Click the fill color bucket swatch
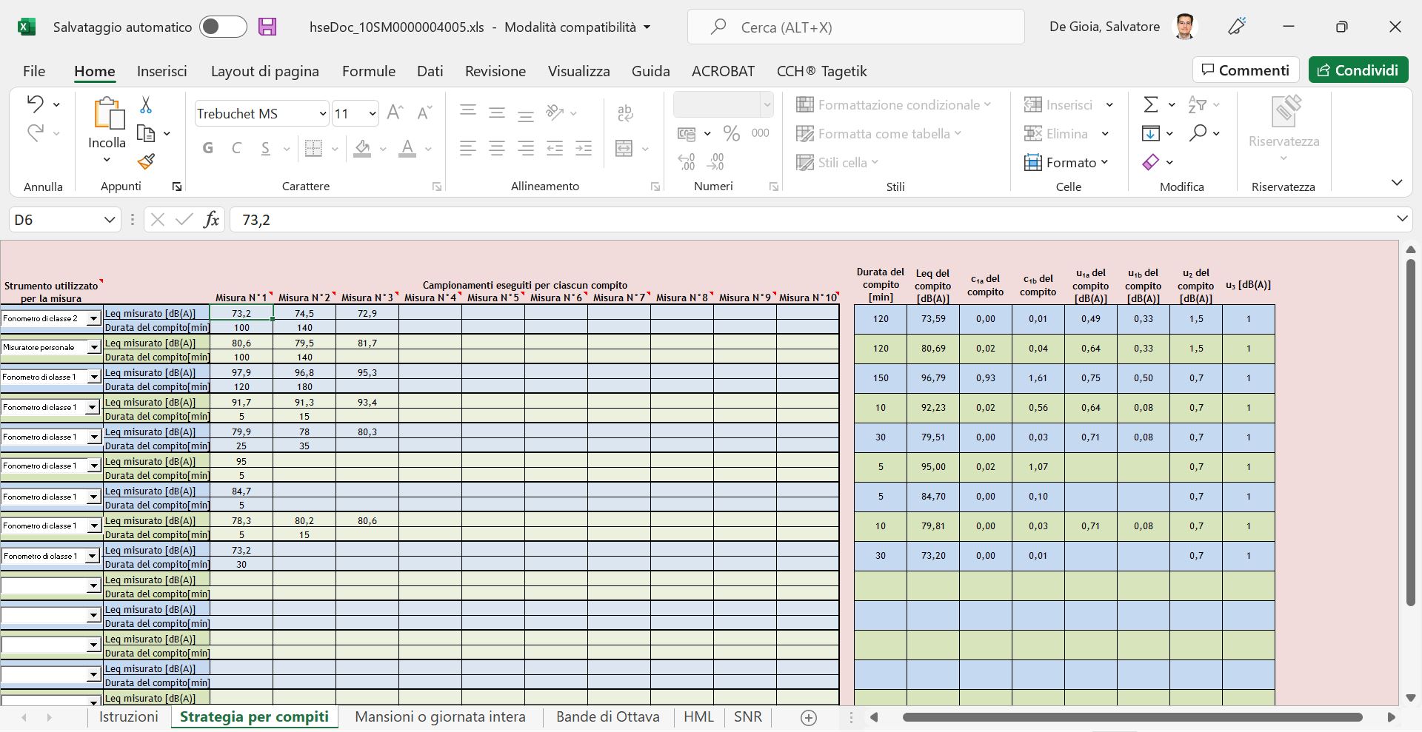Image resolution: width=1422 pixels, height=732 pixels. tap(362, 149)
